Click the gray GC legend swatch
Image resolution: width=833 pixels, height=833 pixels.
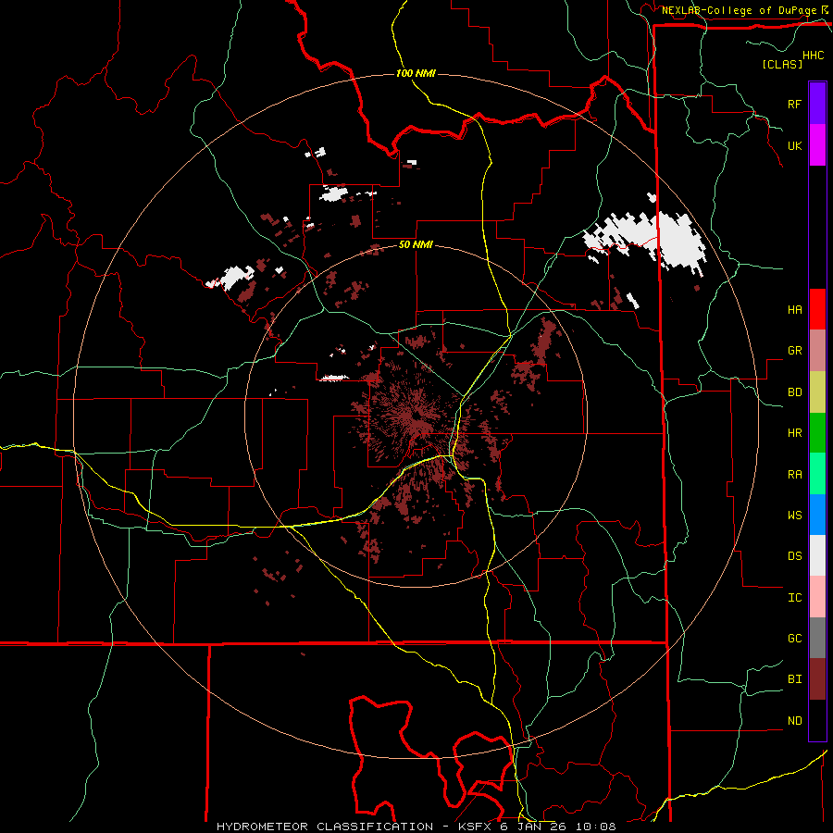817,638
